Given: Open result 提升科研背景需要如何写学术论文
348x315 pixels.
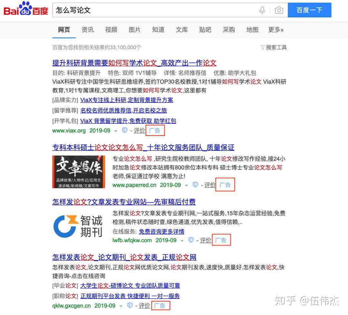Looking at the screenshot, I should [134, 63].
